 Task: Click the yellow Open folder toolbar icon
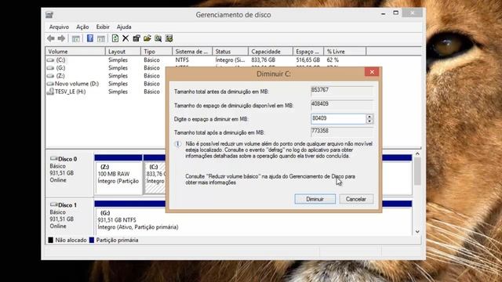pyautogui.click(x=147, y=38)
